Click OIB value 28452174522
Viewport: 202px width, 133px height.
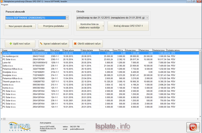[x=39, y=56]
